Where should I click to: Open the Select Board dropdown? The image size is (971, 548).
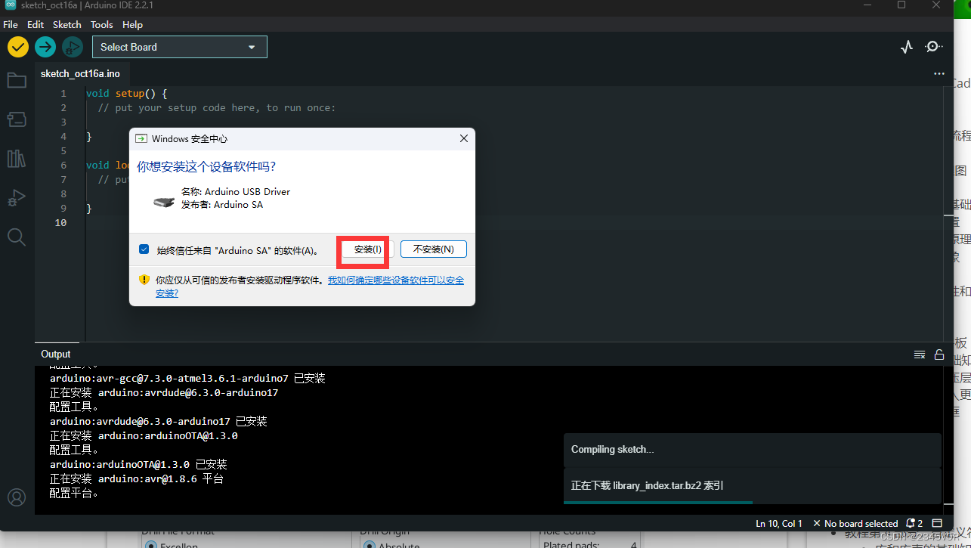point(180,47)
